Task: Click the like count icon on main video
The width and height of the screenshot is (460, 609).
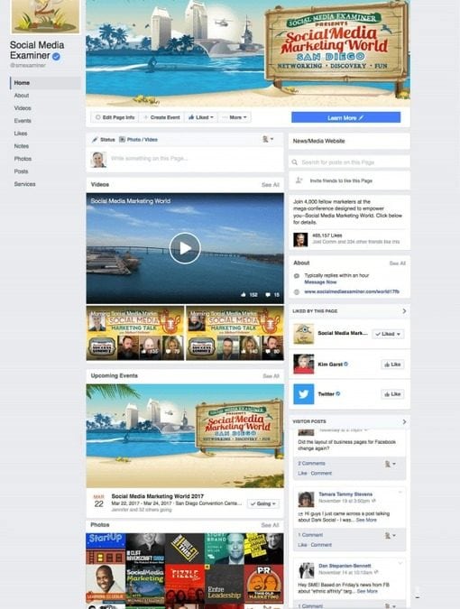Action: 244,295
